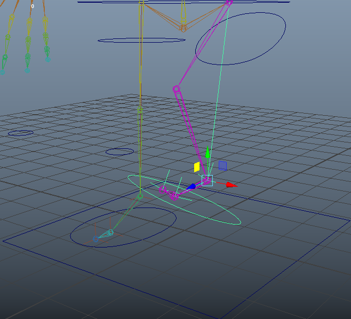
Task: Select the green knee joint on the straight leg
Action: 140,109
